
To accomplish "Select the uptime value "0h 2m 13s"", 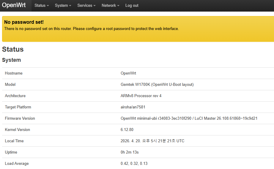I will pyautogui.click(x=130, y=152).
